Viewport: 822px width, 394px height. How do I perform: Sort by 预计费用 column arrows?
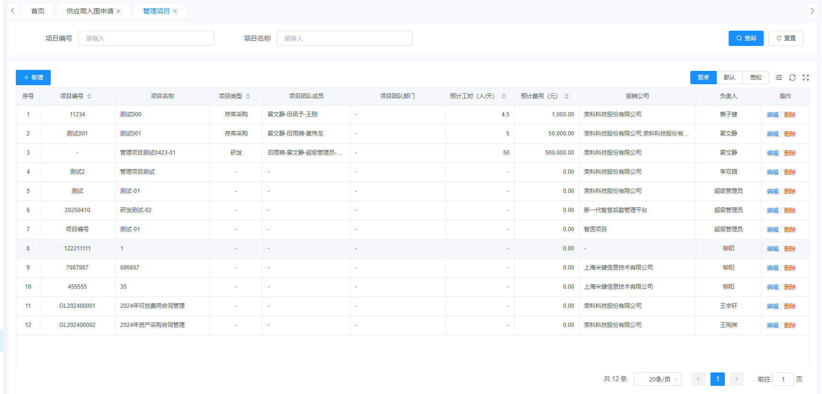point(567,96)
